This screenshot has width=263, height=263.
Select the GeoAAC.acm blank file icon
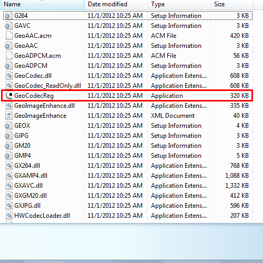[x=9, y=36]
